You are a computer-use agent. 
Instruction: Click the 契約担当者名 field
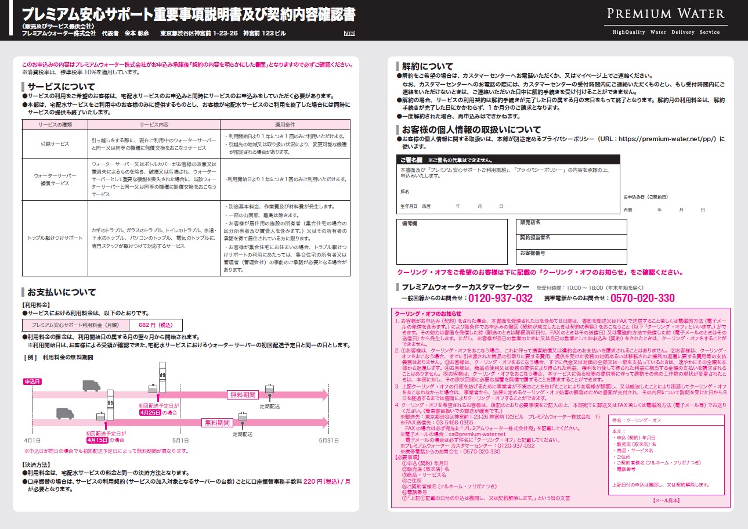tap(571, 242)
